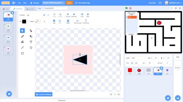Switch to large stage layout
The image size is (183, 102).
[x=176, y=8]
